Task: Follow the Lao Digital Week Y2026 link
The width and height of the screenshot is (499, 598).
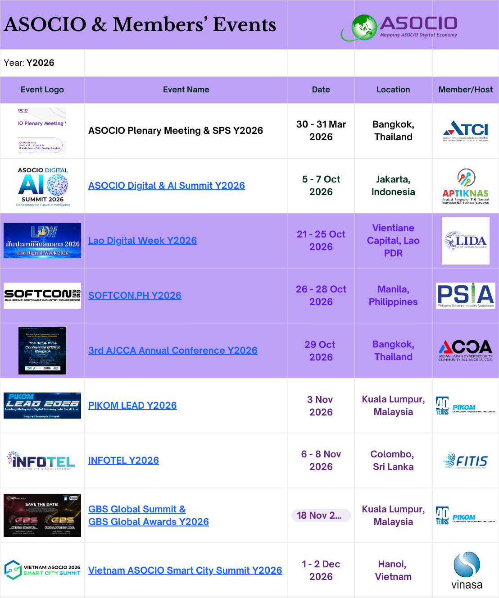Action: (x=142, y=241)
